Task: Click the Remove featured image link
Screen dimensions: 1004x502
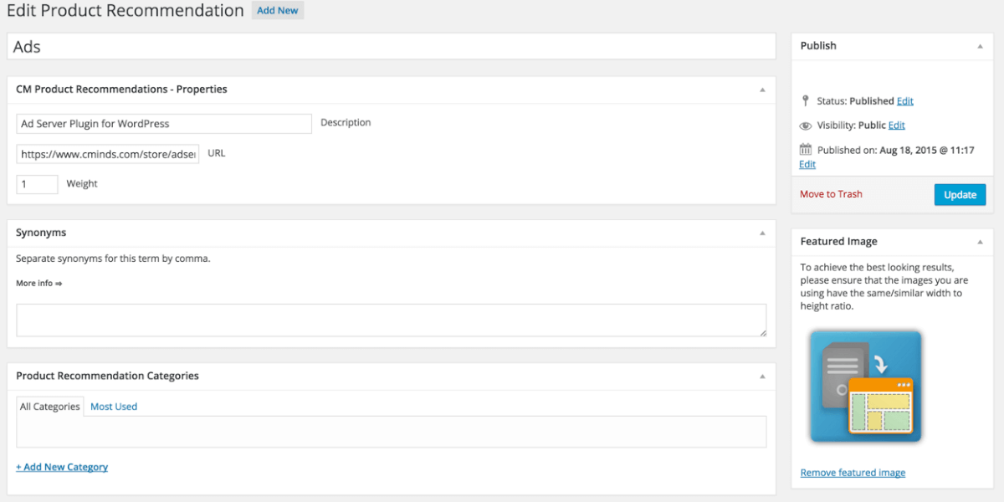Action: tap(853, 473)
